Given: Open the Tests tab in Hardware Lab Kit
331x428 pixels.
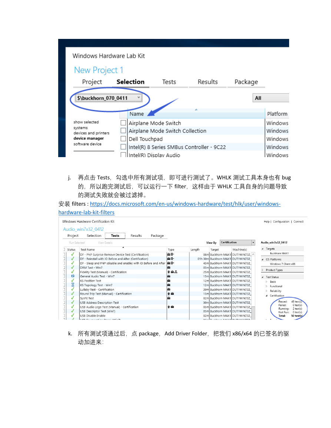Looking at the screenshot, I should coord(169,82).
